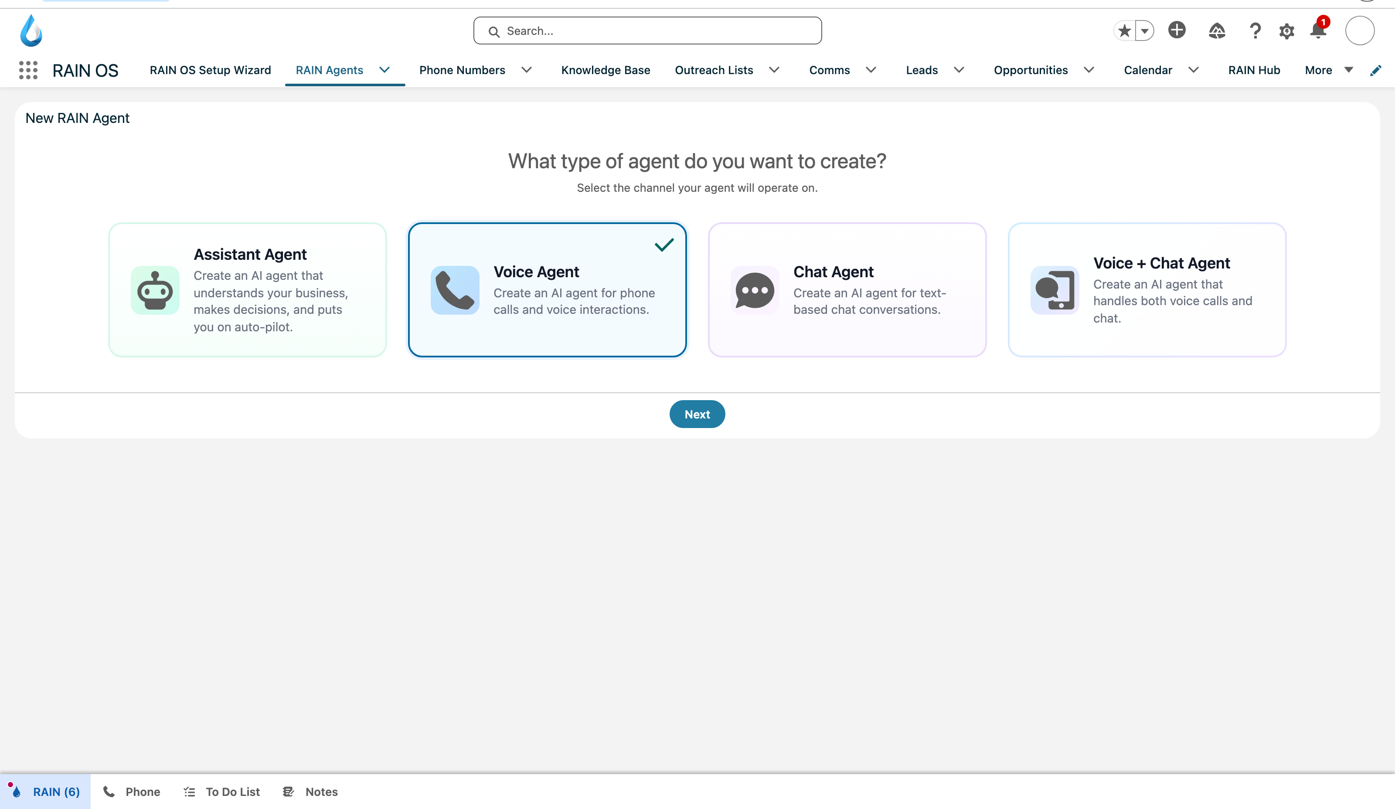The width and height of the screenshot is (1395, 809).
Task: Click the edit navigation pencil icon
Action: [1376, 70]
